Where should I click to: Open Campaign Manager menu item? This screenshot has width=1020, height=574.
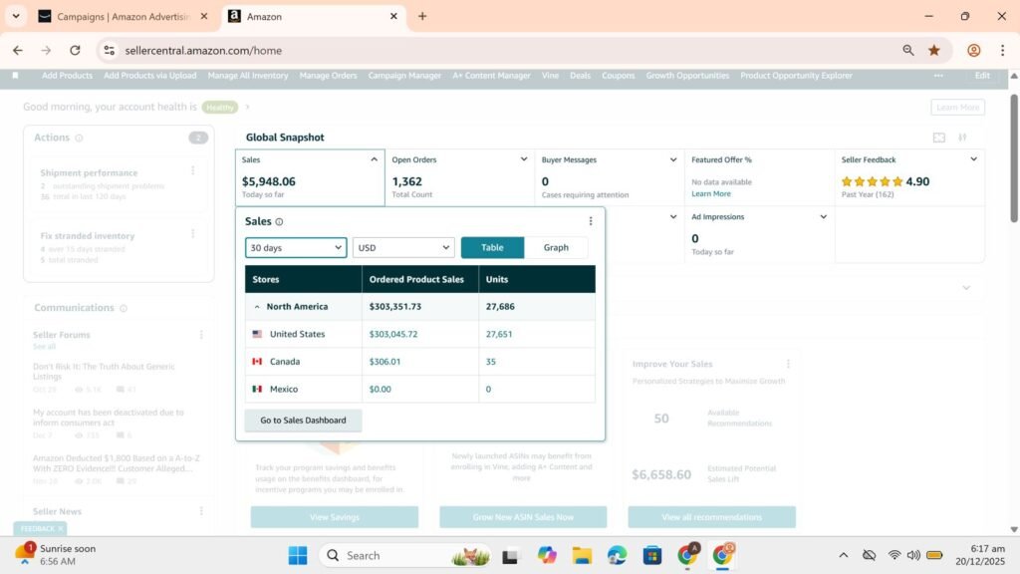[404, 76]
